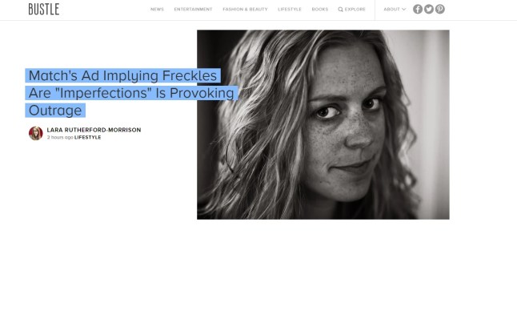Expand the About dropdown menu
Screen dimensions: 517x327
395,10
